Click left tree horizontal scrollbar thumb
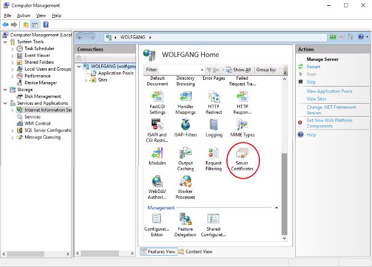Image resolution: width=372 pixels, height=267 pixels. coord(26,254)
